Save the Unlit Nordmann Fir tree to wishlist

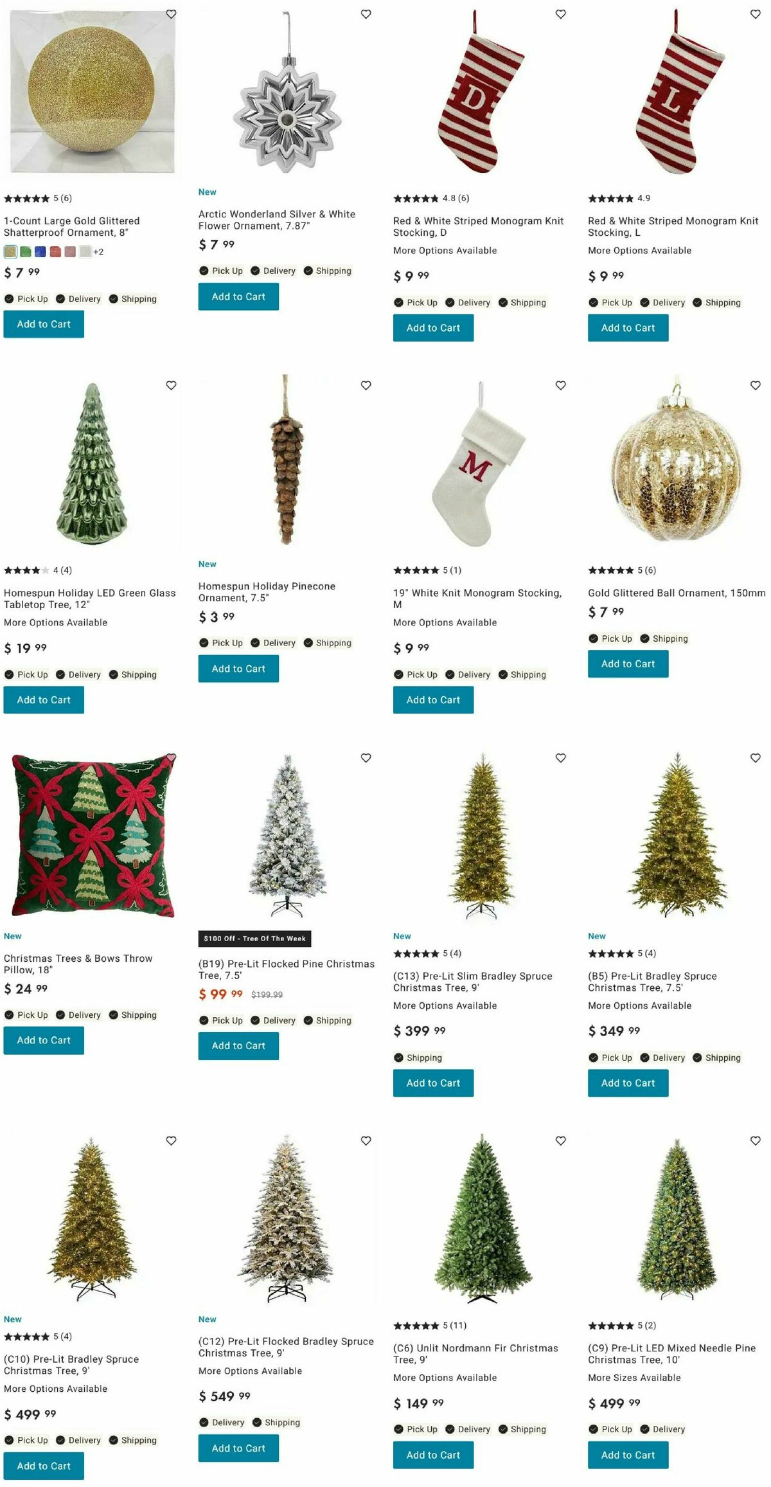(x=560, y=1140)
